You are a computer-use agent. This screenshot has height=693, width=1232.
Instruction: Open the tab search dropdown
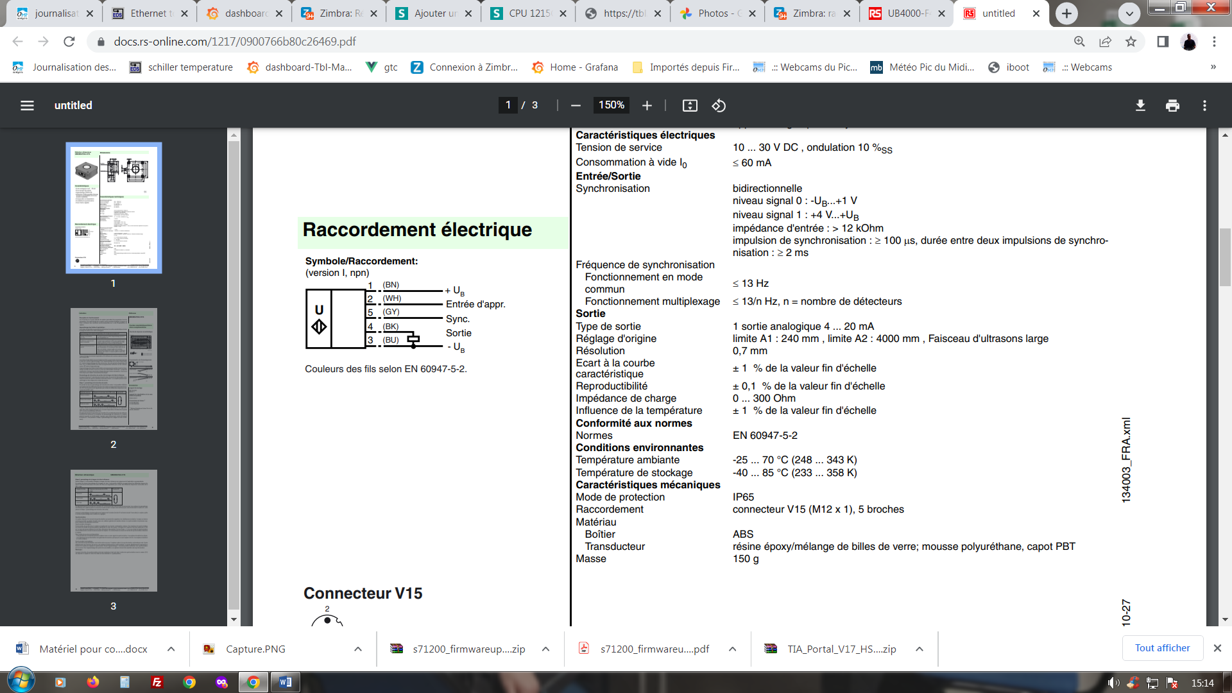[x=1129, y=13]
